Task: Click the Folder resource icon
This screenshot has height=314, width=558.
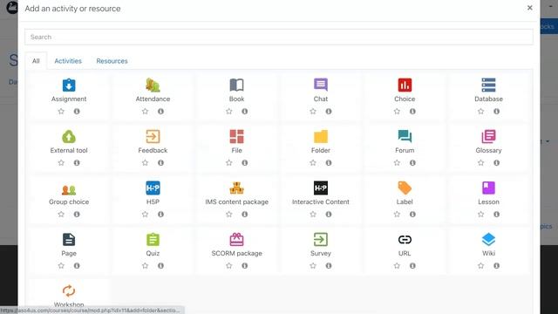Action: [x=321, y=136]
